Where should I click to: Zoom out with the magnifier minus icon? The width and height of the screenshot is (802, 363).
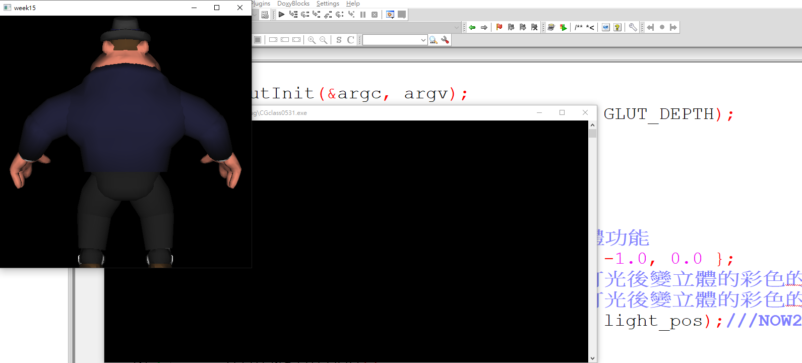pyautogui.click(x=323, y=40)
